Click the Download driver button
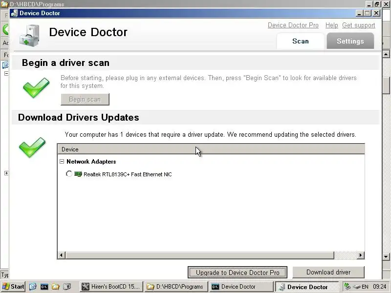Viewport: 391px width, 293px height. [x=328, y=272]
